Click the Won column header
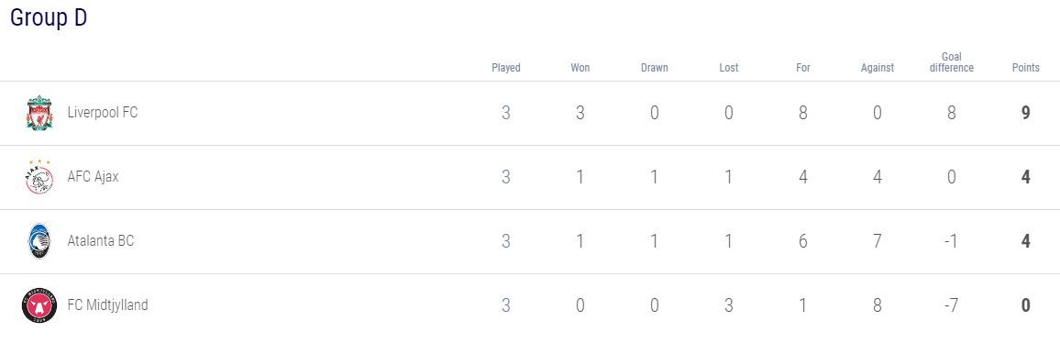Image resolution: width=1060 pixels, height=343 pixels. (x=580, y=68)
